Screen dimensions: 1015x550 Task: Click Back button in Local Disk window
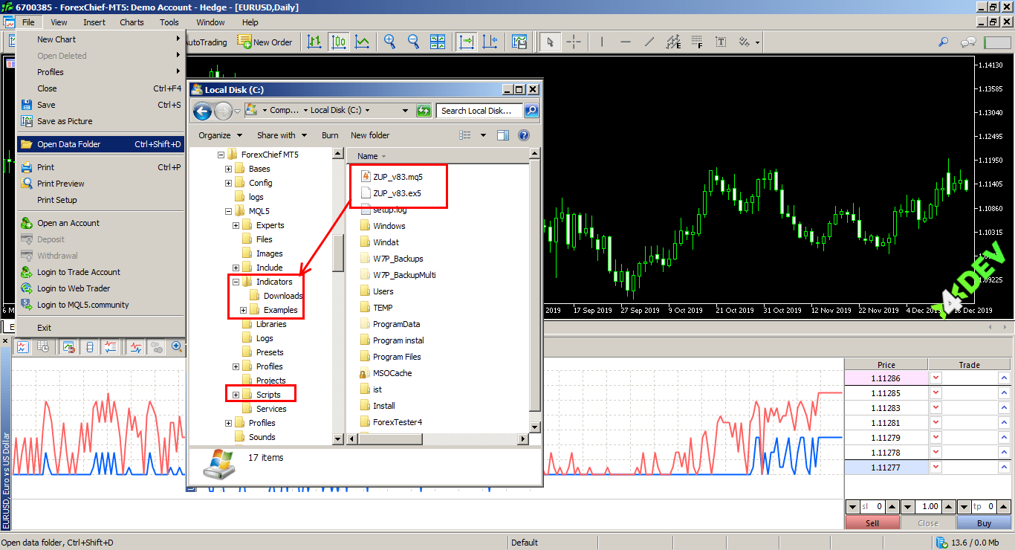click(202, 111)
